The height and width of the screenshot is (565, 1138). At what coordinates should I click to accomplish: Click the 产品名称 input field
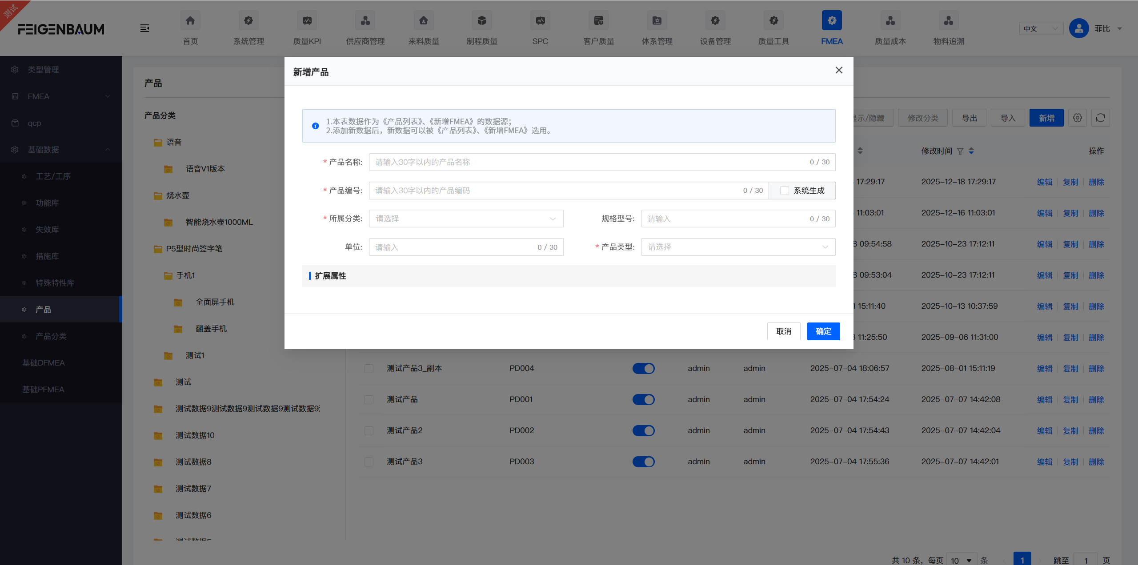point(533,162)
